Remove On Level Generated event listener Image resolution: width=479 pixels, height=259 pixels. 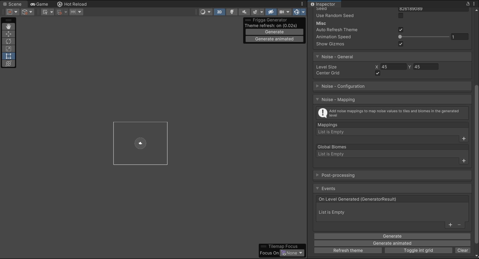point(459,225)
